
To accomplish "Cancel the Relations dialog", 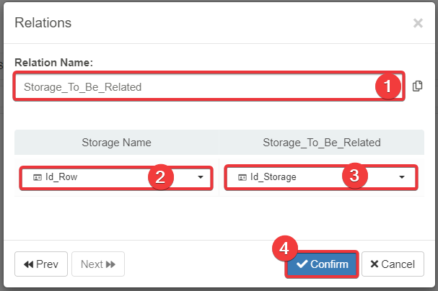I will 393,264.
